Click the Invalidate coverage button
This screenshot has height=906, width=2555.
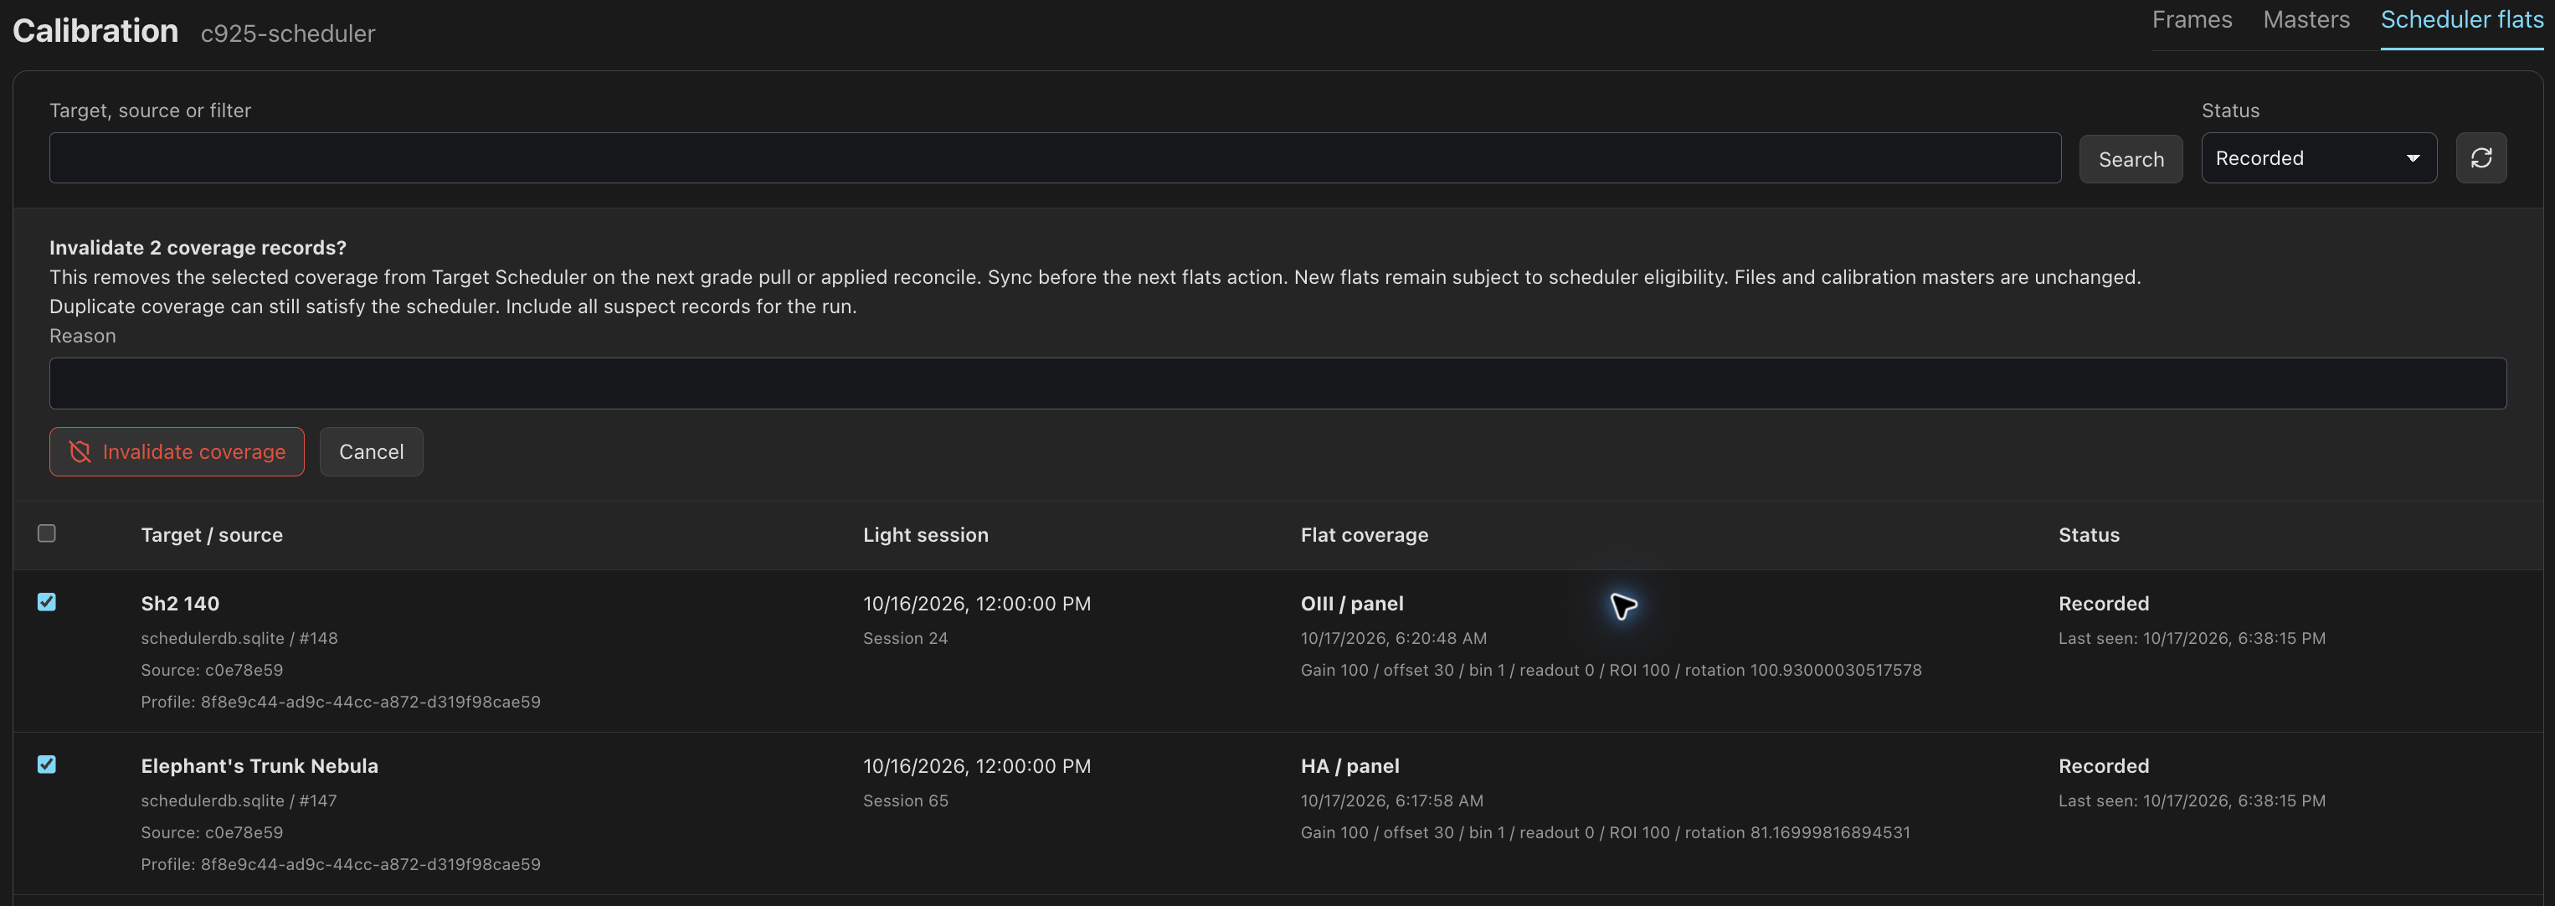pyautogui.click(x=177, y=451)
